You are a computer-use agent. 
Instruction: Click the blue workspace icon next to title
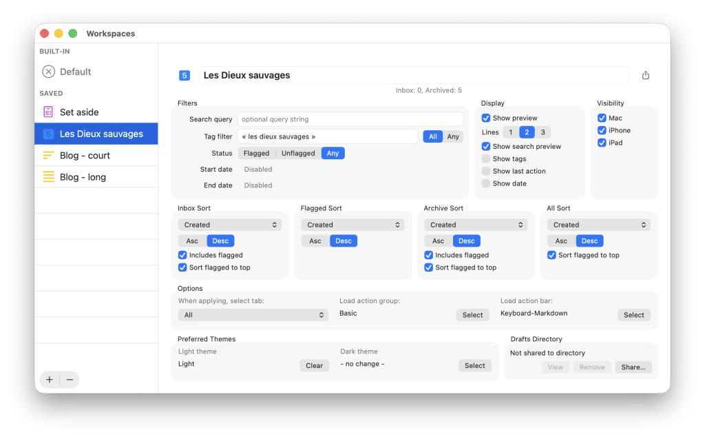pos(185,75)
